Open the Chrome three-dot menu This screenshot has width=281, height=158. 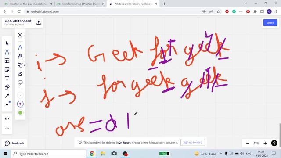(276, 11)
